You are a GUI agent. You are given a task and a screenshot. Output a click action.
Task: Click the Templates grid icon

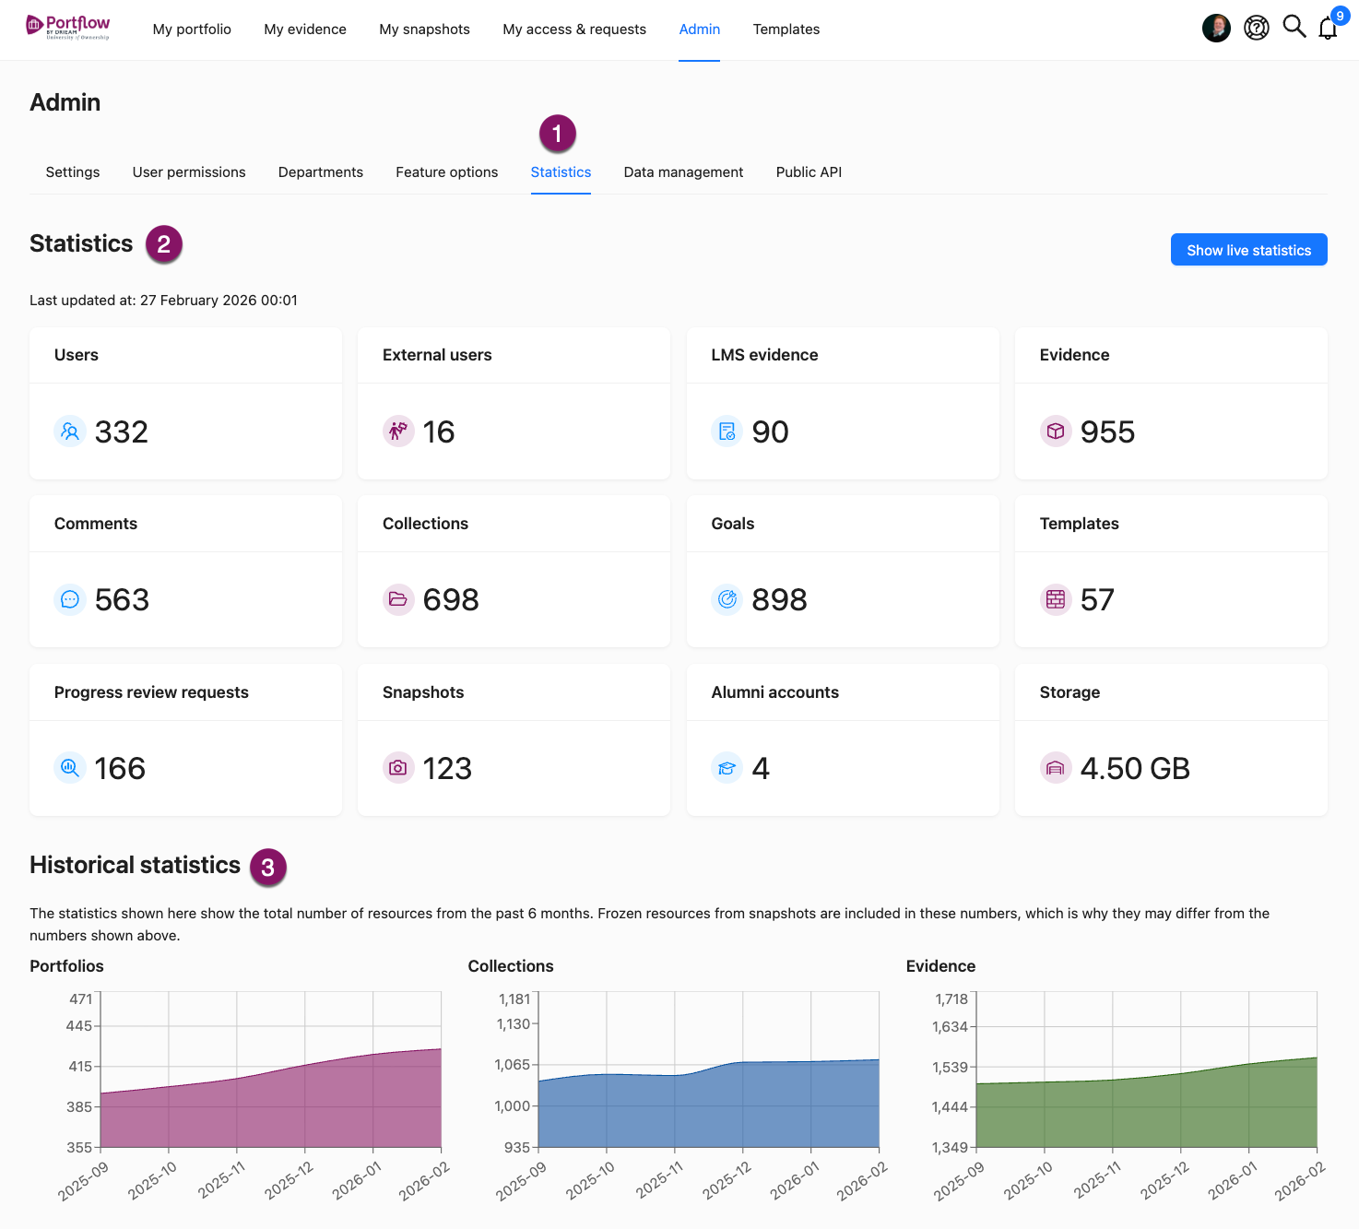click(x=1056, y=599)
